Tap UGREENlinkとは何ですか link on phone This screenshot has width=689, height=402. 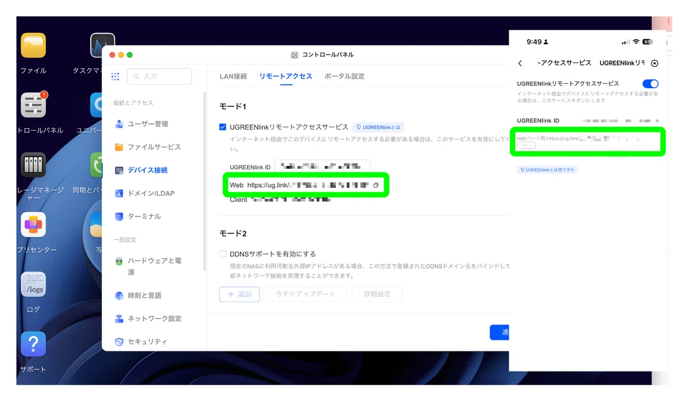pos(547,170)
